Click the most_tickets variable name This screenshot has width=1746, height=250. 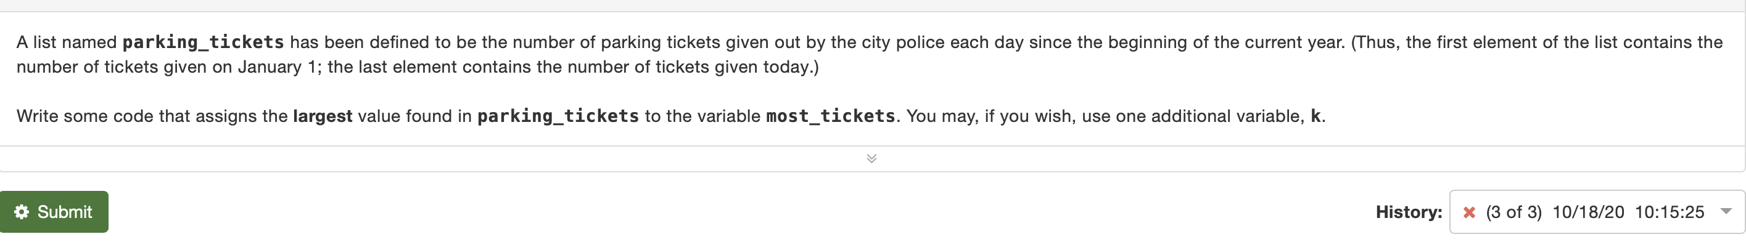point(830,116)
